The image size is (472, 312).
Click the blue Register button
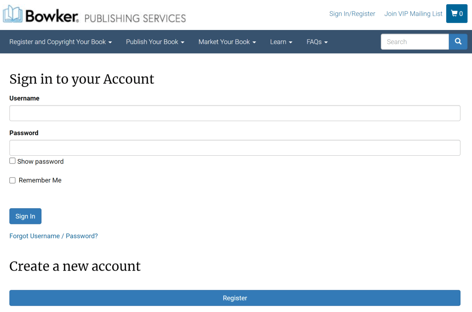pyautogui.click(x=235, y=298)
